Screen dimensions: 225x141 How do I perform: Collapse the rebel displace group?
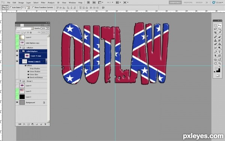point(20,51)
